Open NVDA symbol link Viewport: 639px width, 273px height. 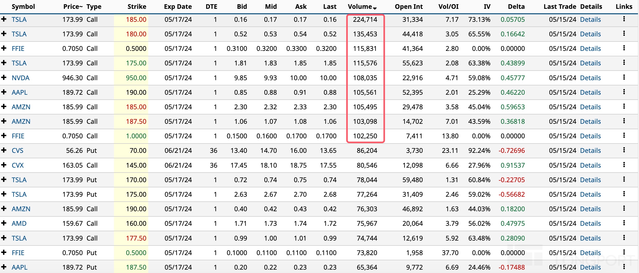point(21,78)
